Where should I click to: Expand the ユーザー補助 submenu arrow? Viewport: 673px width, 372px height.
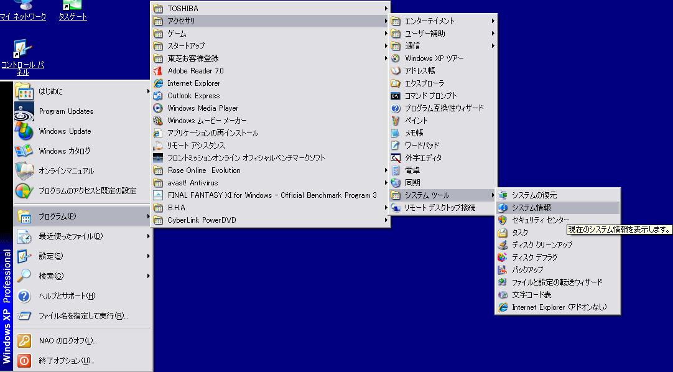[493, 33]
